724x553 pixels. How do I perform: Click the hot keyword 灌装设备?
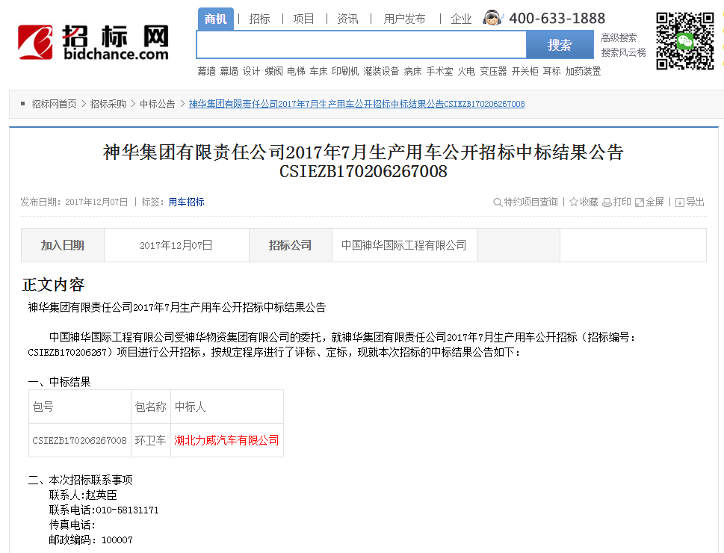click(x=381, y=71)
